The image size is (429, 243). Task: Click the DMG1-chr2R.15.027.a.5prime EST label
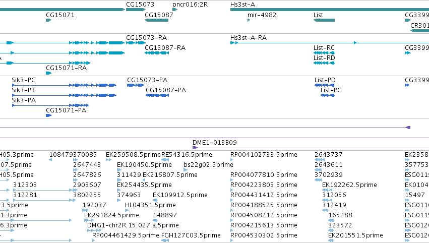click(133, 225)
